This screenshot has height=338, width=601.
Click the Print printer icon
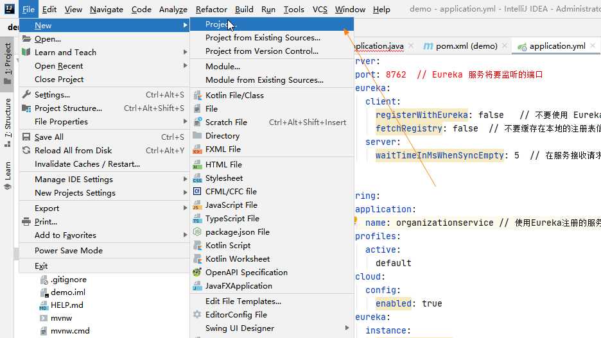point(26,222)
